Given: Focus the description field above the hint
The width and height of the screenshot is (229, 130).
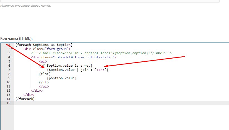Looking at the screenshot, I should 110,1.
